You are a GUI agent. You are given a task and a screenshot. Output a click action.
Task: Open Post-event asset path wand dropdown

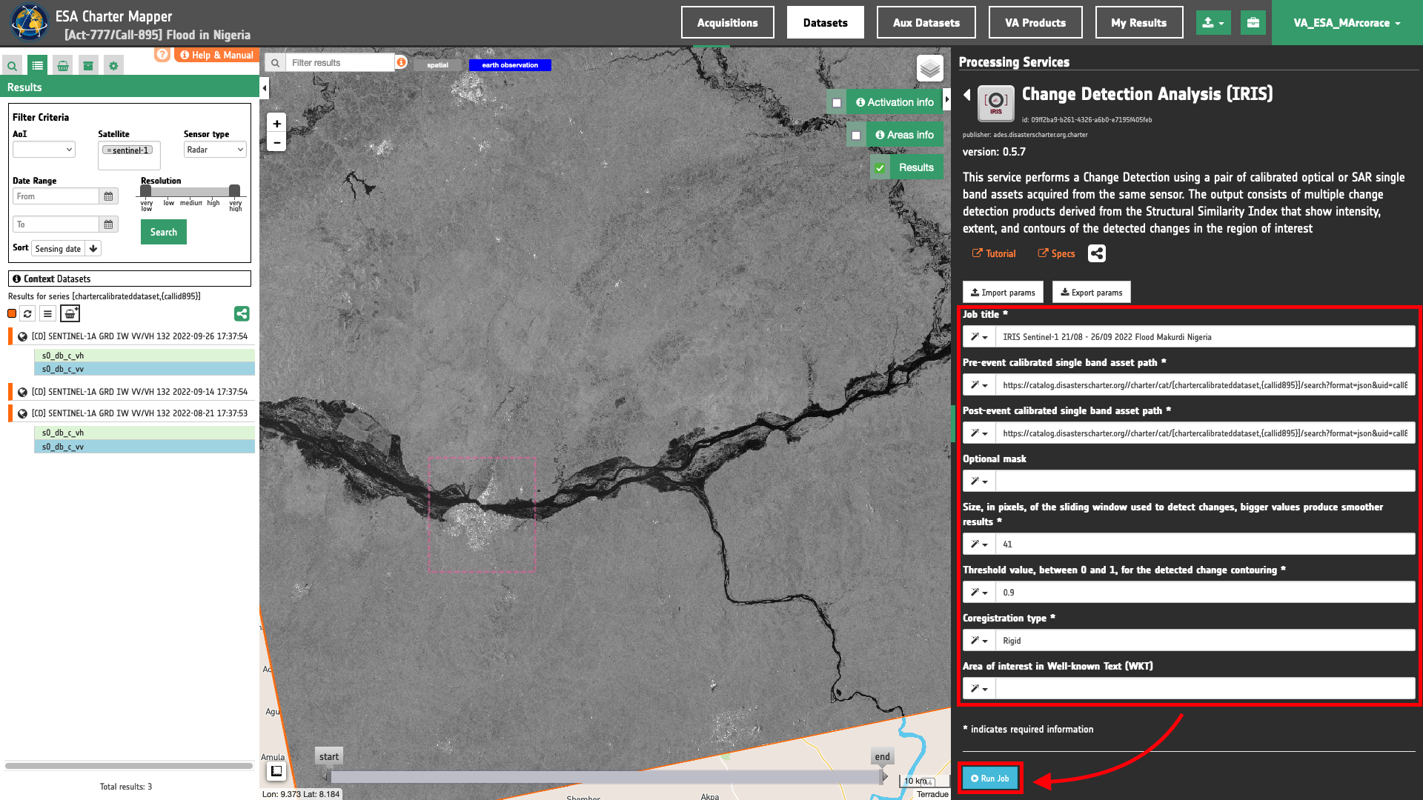click(x=979, y=433)
